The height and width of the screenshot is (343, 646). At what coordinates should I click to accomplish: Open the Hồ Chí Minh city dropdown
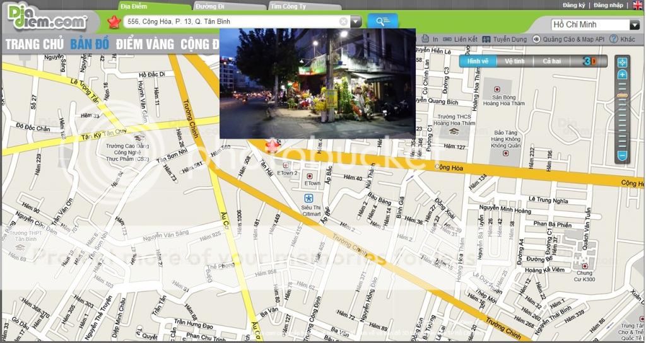[x=634, y=25]
